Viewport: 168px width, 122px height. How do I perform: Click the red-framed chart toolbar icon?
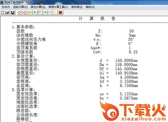[40, 13]
